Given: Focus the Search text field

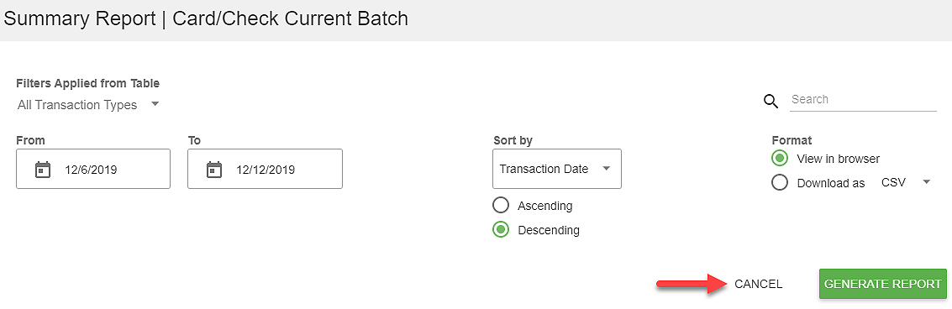Looking at the screenshot, I should coord(863,100).
